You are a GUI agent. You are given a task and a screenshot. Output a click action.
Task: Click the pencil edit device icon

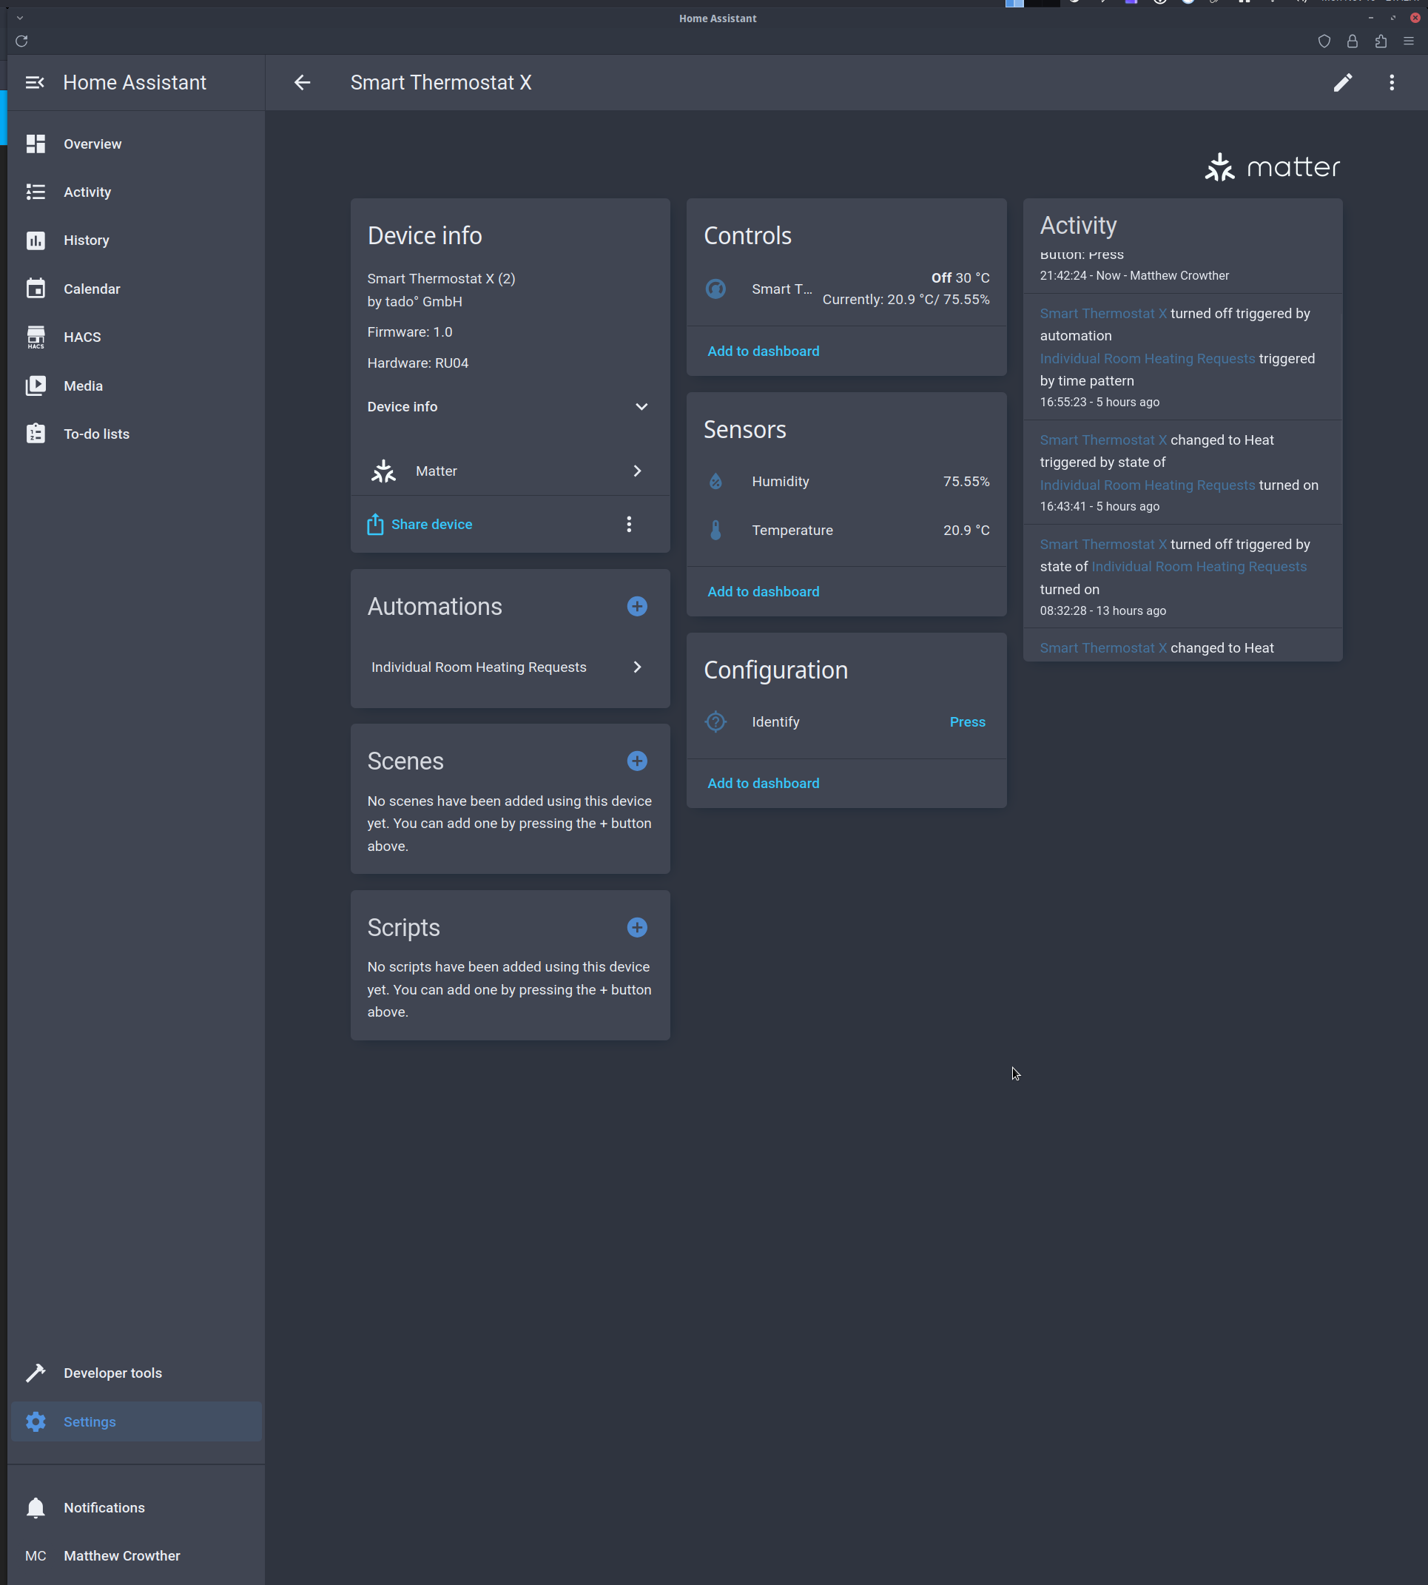(1342, 82)
